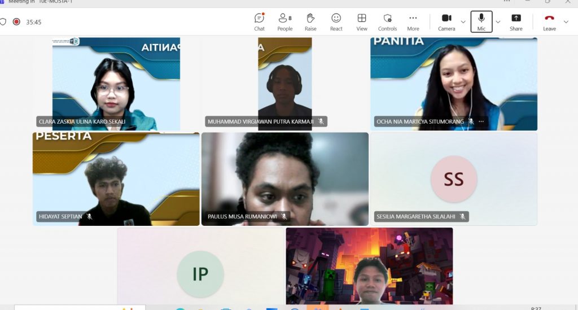The height and width of the screenshot is (310, 578).
Task: Expand the Mic options dropdown arrow
Action: pos(498,22)
